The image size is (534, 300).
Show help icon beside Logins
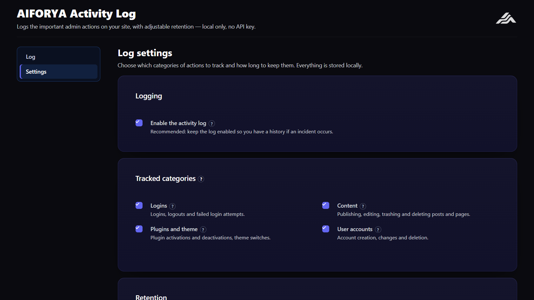[x=172, y=206]
